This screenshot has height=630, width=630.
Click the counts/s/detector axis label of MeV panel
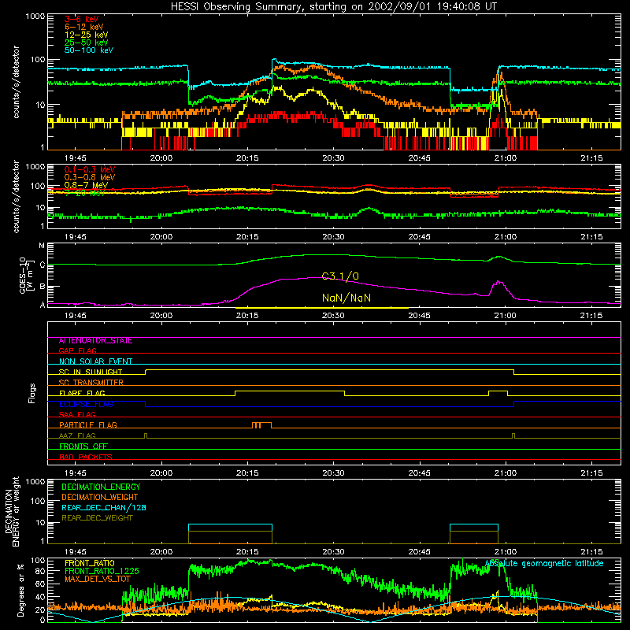coord(17,197)
